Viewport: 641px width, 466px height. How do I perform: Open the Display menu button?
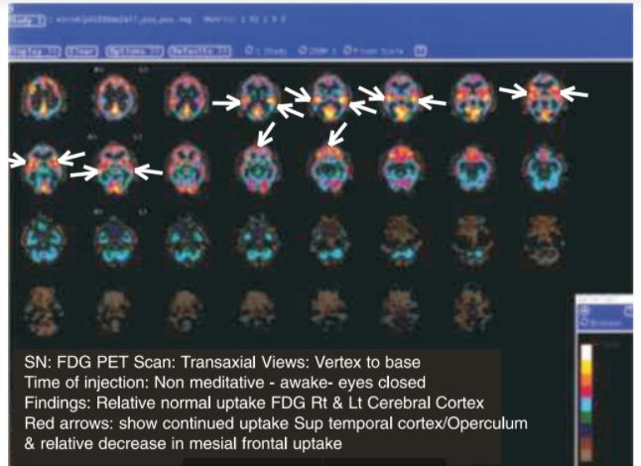[35, 52]
